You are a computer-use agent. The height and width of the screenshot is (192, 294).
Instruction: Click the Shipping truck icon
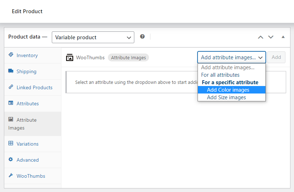pos(11,71)
